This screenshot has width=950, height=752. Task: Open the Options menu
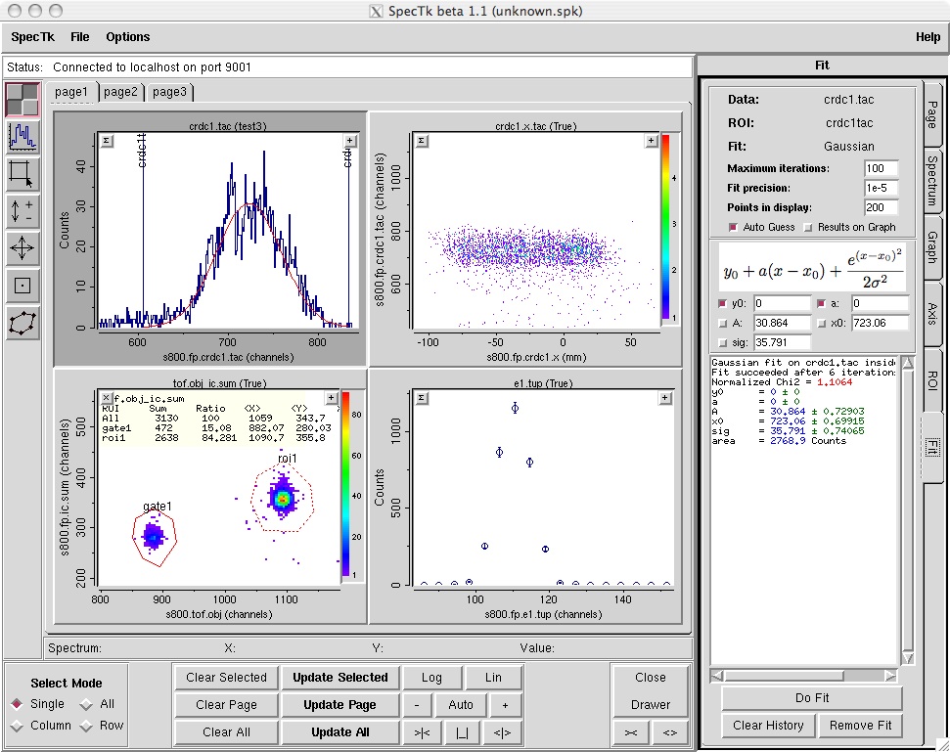(x=128, y=37)
